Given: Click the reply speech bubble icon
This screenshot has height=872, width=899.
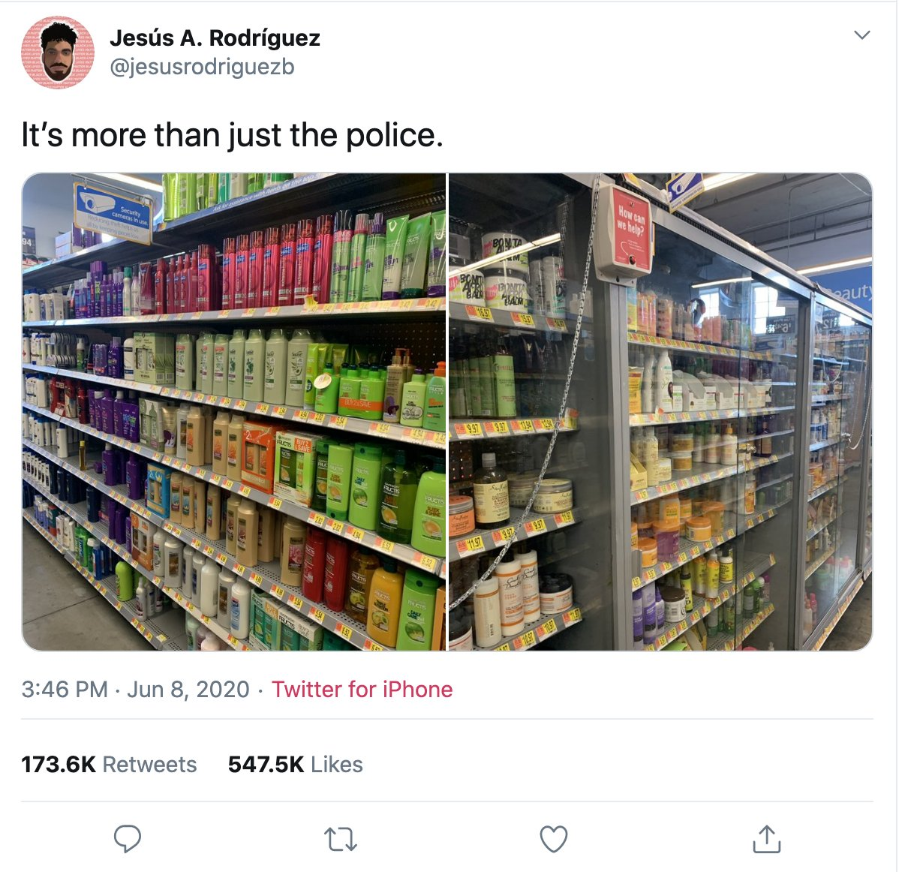Looking at the screenshot, I should [128, 839].
